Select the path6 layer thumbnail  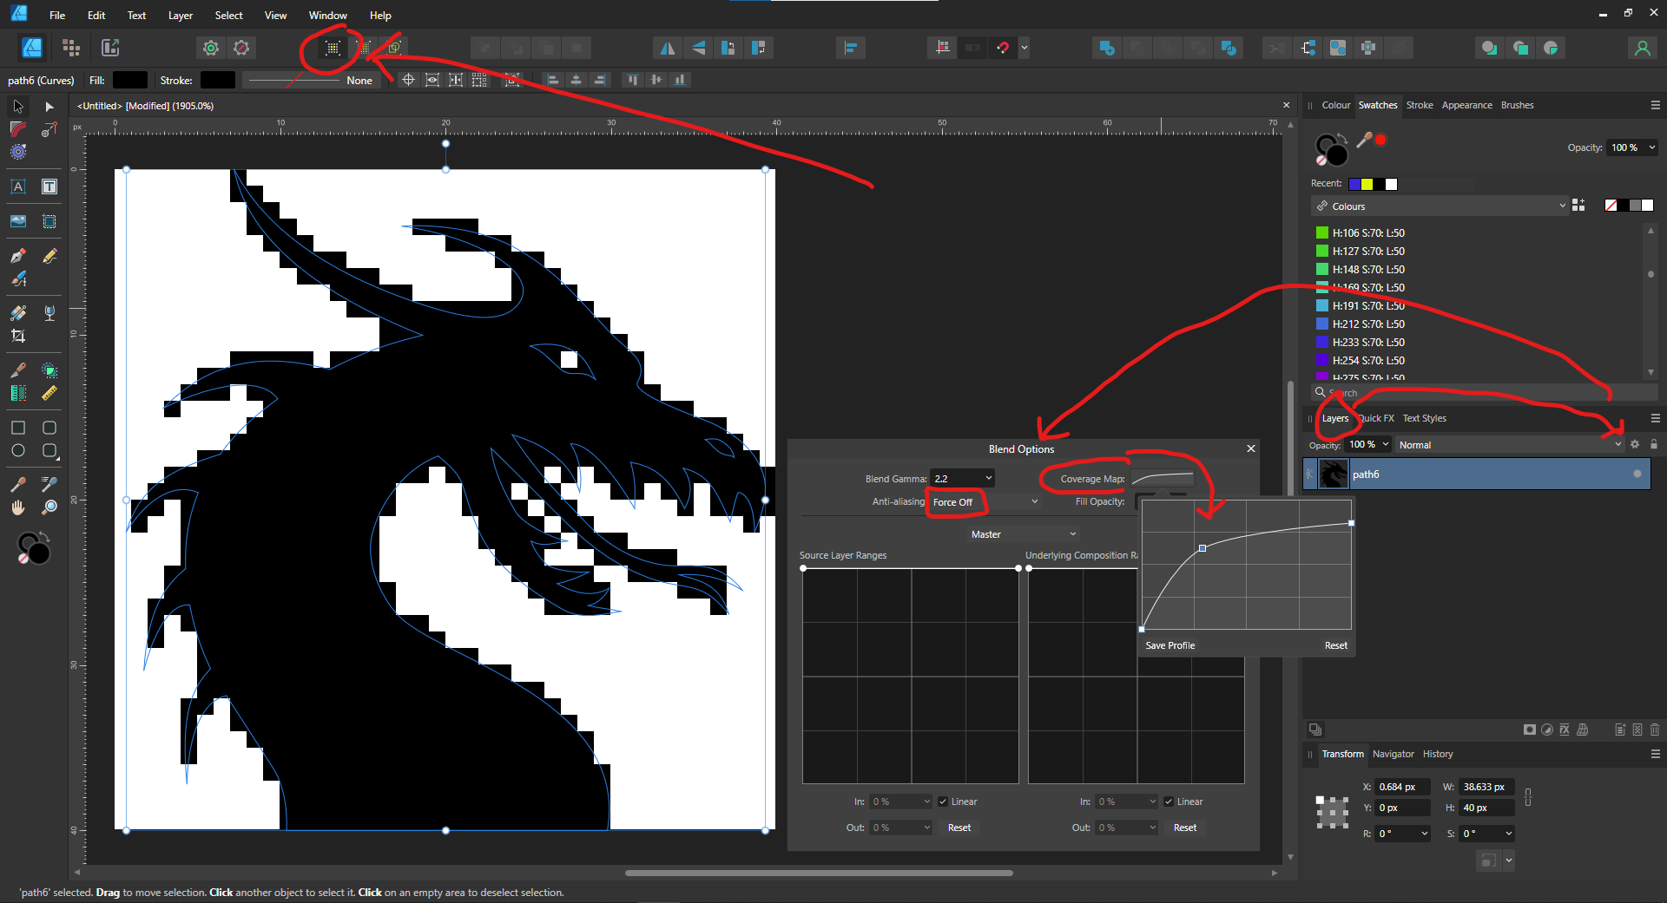click(1333, 474)
